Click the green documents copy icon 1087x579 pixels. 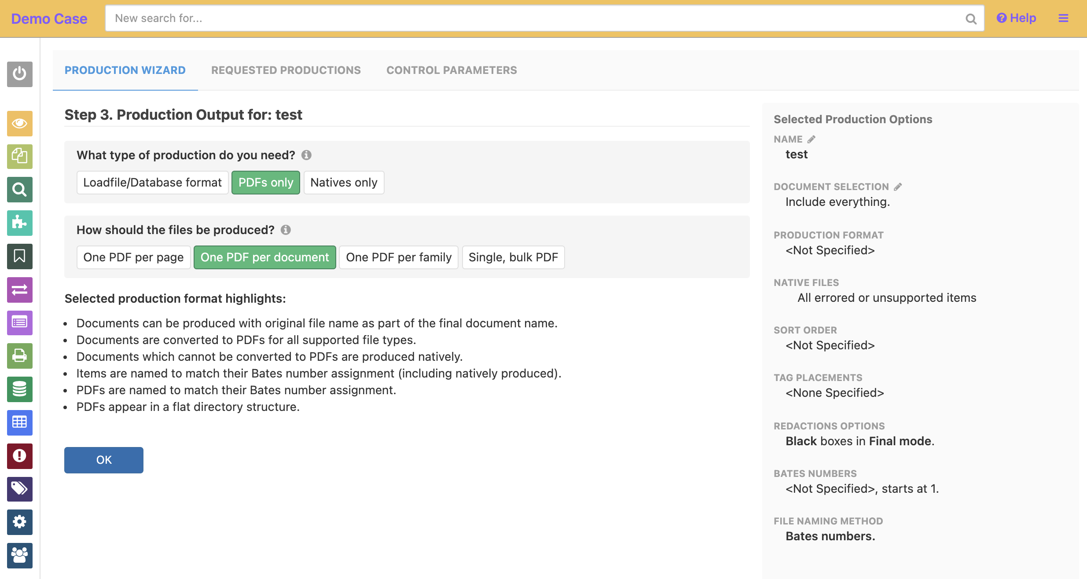[x=20, y=156]
